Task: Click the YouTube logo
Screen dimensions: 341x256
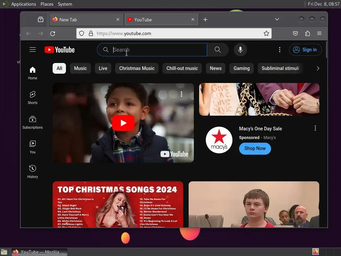Action: point(60,50)
